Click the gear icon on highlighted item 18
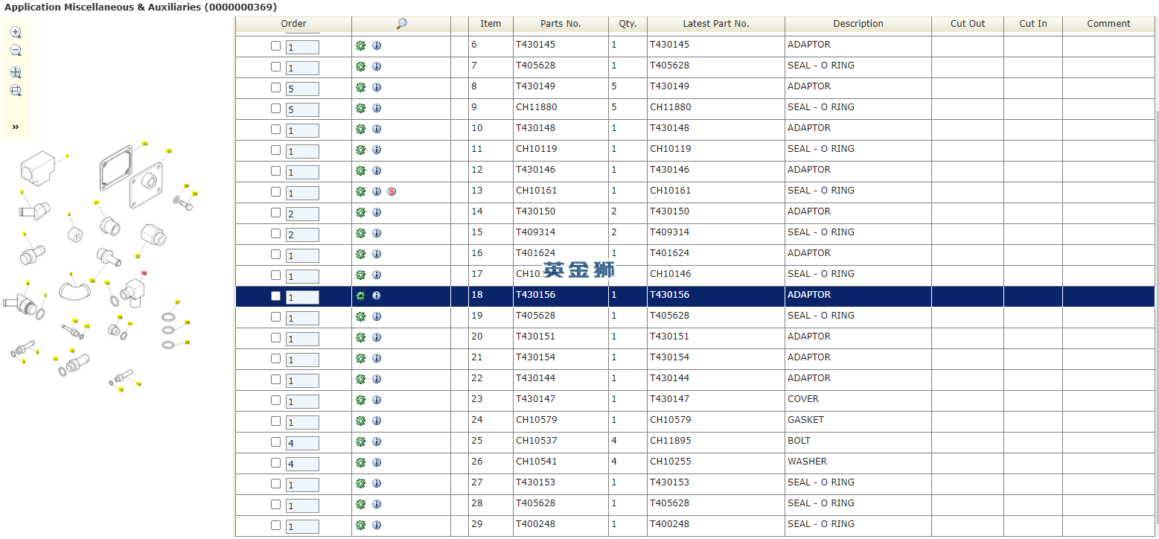Viewport: 1159px width, 539px height. tap(360, 296)
